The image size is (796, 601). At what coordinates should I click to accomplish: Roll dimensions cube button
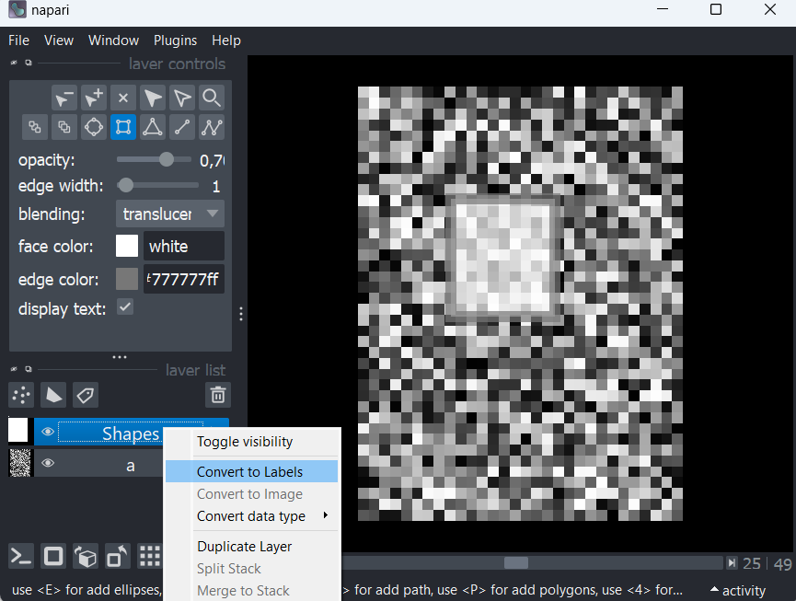pos(86,556)
